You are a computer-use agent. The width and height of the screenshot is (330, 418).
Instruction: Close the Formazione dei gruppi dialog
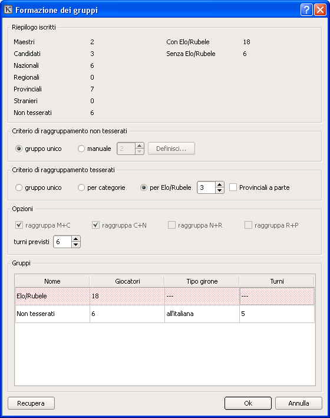tap(320, 10)
